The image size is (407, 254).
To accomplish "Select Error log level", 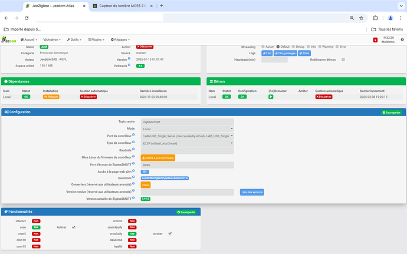I will pos(337,47).
